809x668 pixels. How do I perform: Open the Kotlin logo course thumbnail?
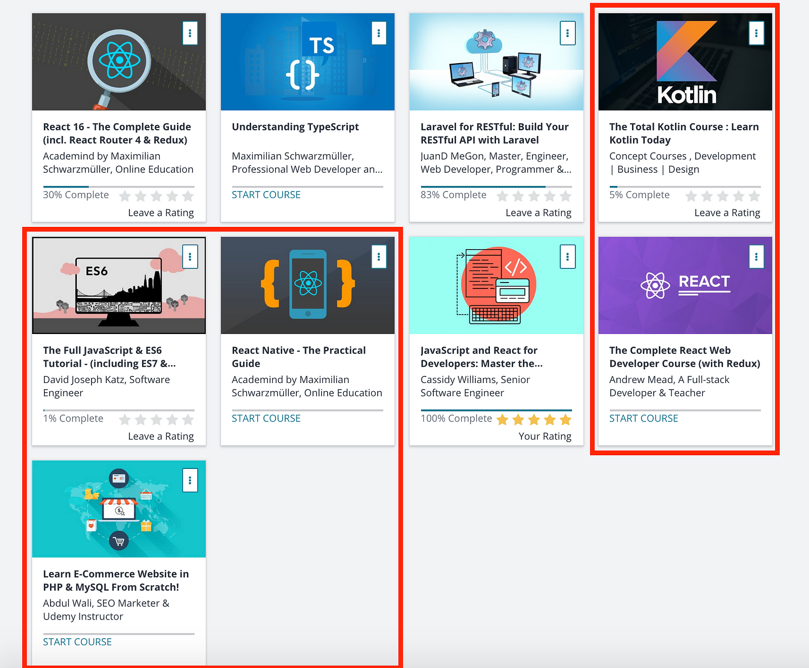tap(685, 62)
